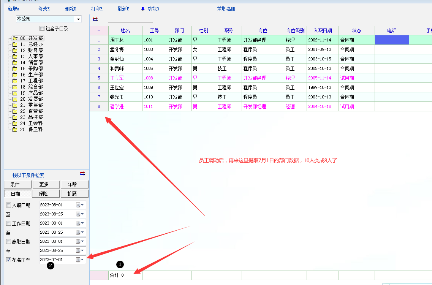The image size is (432, 285).
Task: Click the 新增 menu item
Action: [x=14, y=9]
